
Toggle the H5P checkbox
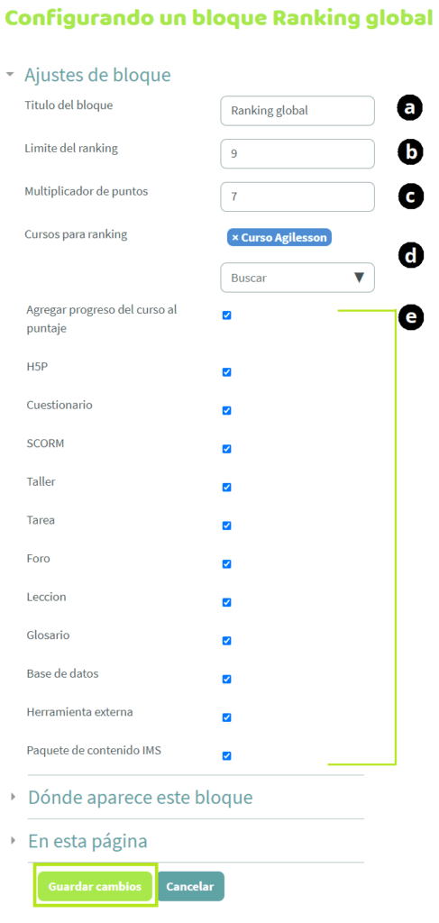tap(226, 372)
